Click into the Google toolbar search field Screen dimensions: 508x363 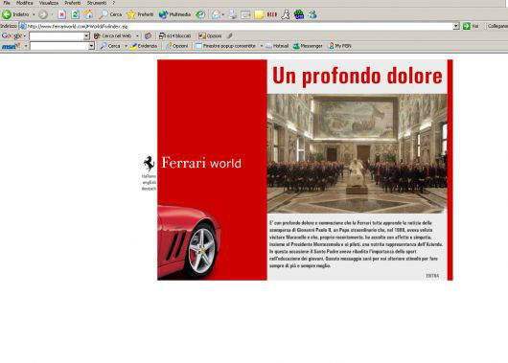point(57,36)
